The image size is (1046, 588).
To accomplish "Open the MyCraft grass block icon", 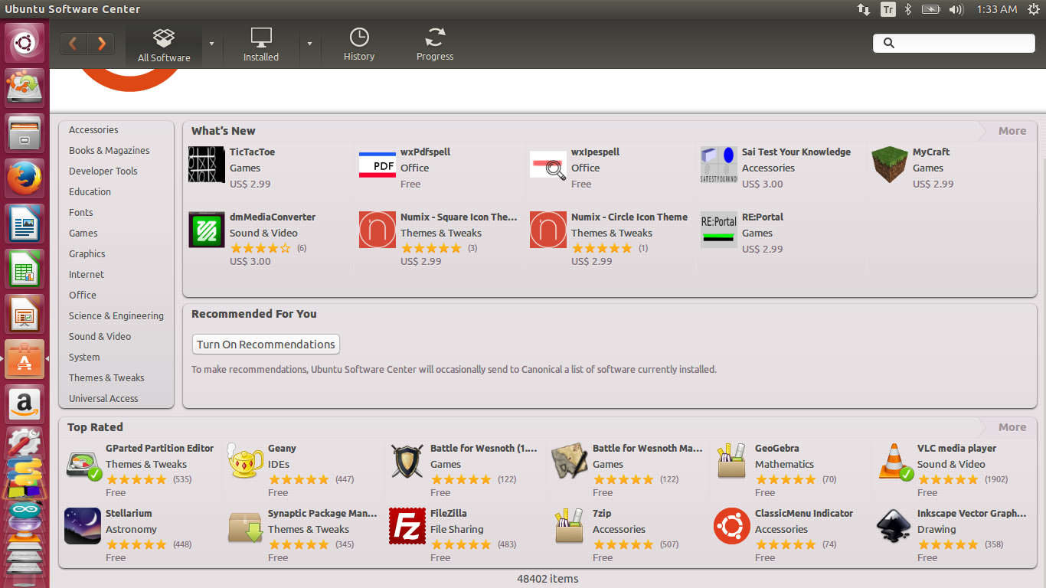I will pyautogui.click(x=890, y=165).
